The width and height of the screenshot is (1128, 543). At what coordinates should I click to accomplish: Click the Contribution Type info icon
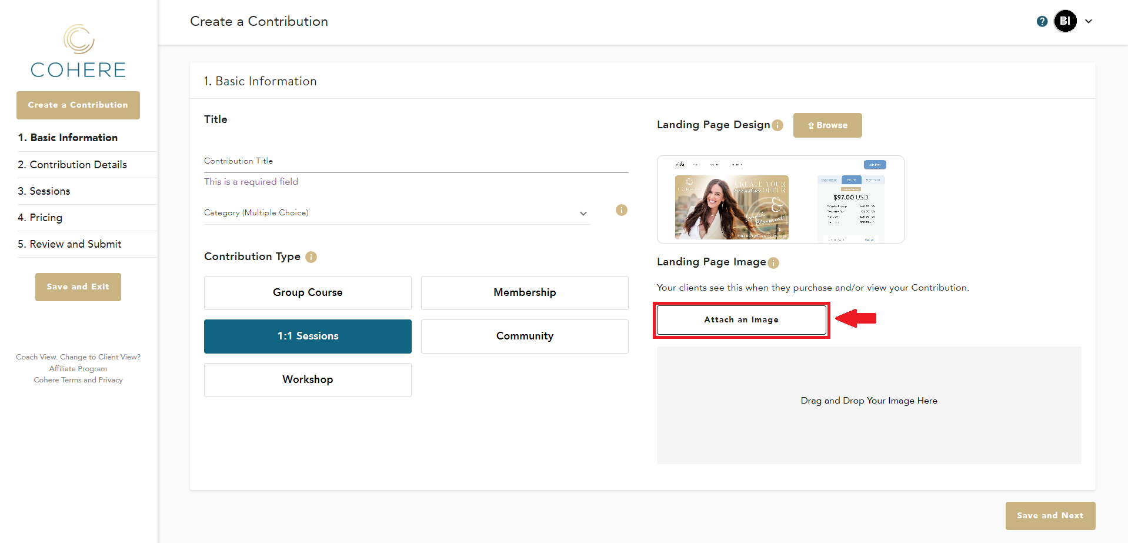(x=311, y=257)
